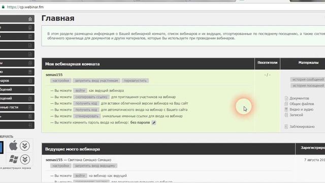Open the 'Видео и аудио' materials link

[301, 109]
